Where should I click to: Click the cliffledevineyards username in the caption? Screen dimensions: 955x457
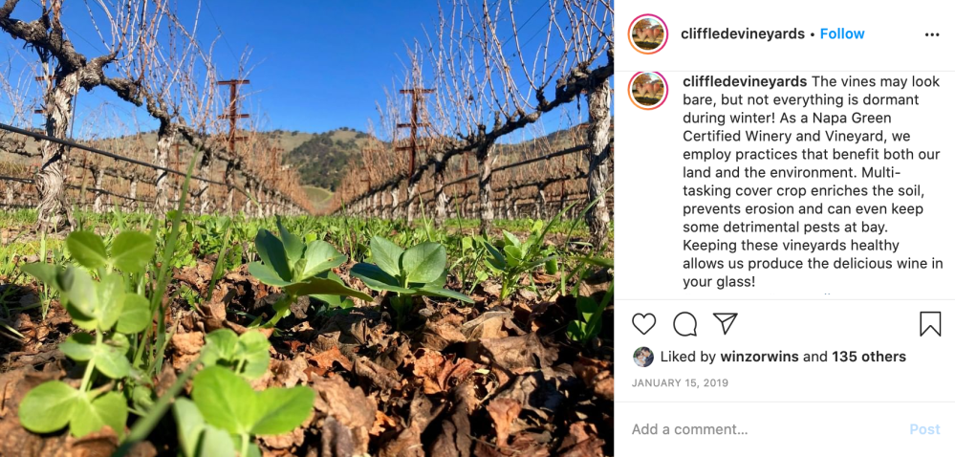tap(745, 82)
